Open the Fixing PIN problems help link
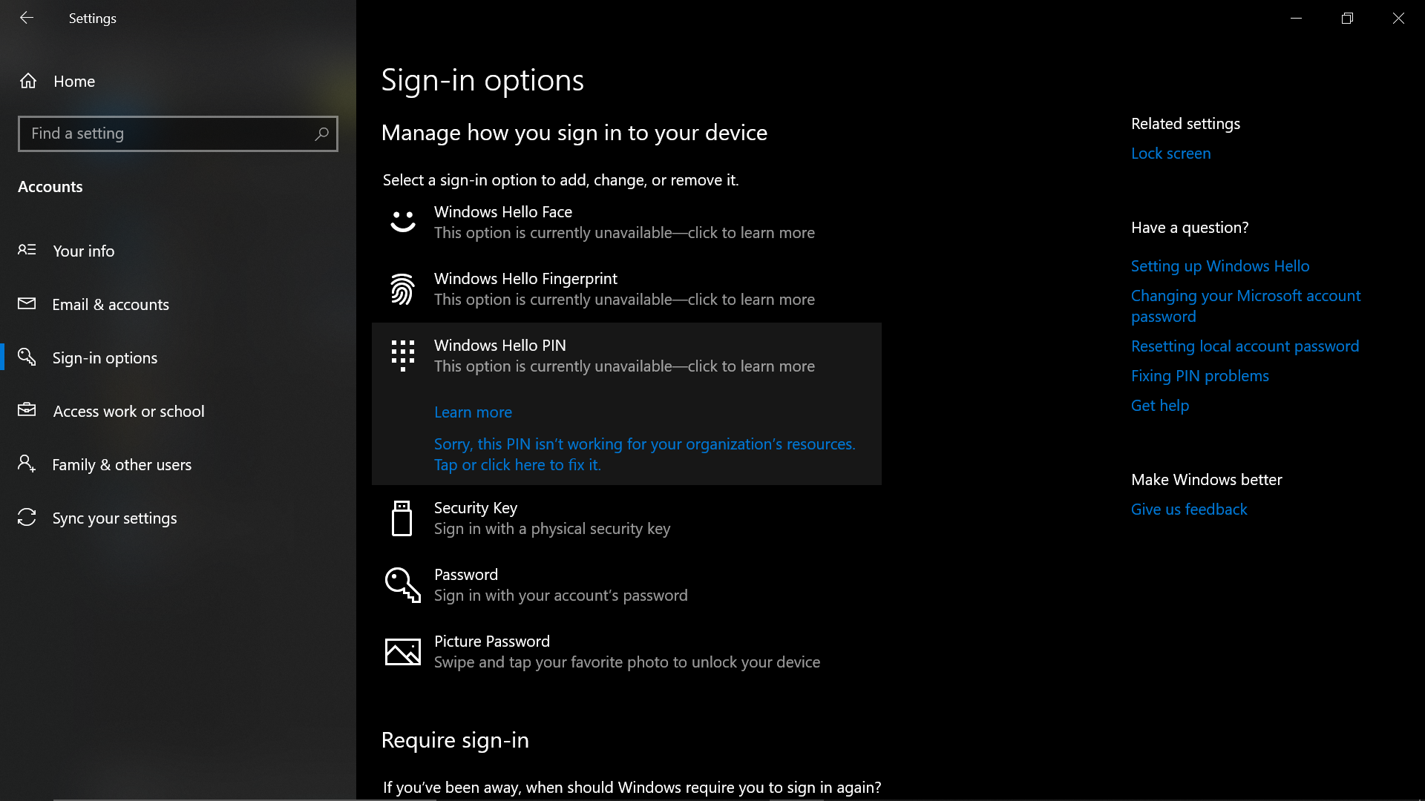 pos(1199,375)
